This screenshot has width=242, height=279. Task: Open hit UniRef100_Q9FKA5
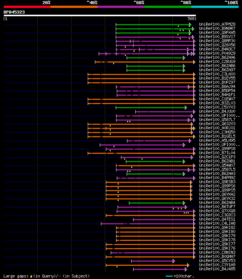coord(217,32)
